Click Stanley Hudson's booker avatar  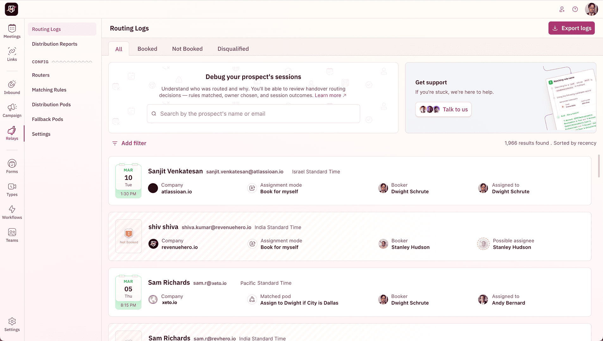point(383,244)
